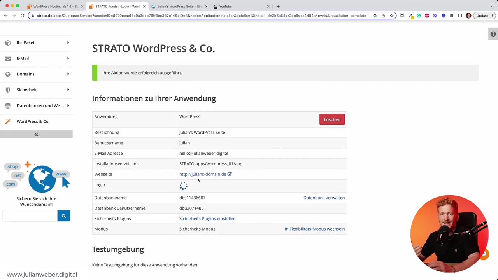Click the hello@julianweber.digital value
Viewport: 498px width, 280px height.
203,153
